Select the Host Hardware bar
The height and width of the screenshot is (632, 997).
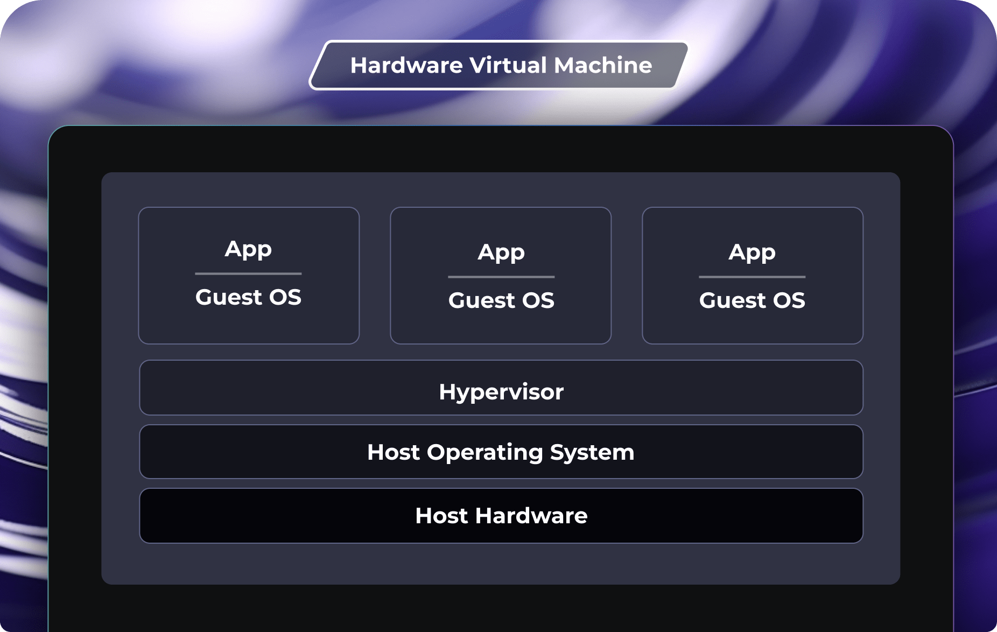pos(501,516)
